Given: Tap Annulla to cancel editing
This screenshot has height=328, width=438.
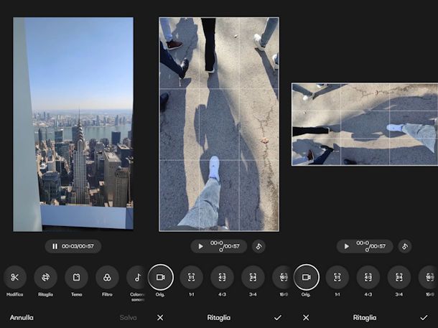Looking at the screenshot, I should [22, 318].
